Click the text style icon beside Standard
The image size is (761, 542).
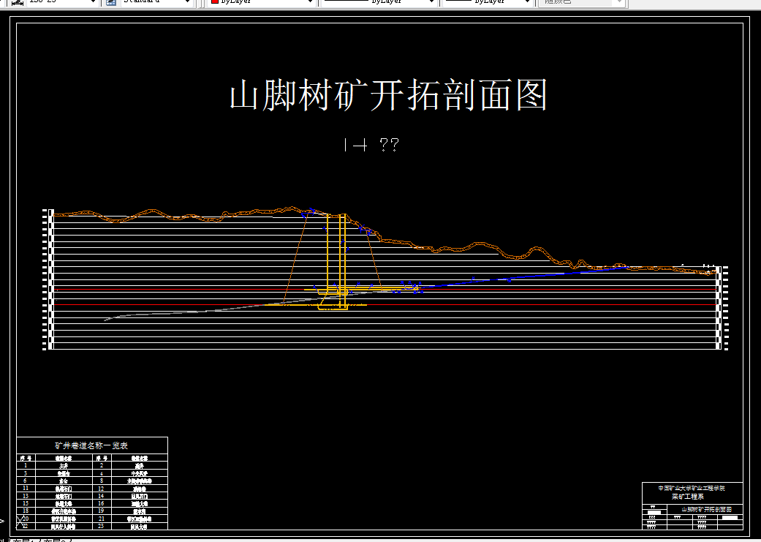[x=111, y=2]
